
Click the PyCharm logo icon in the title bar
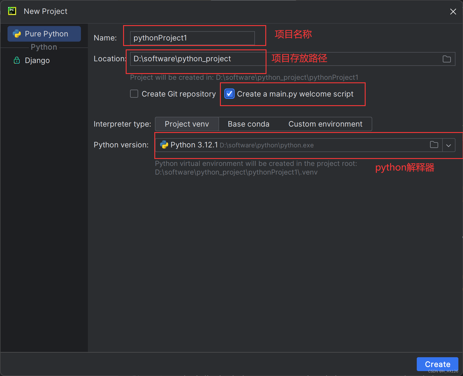(x=12, y=11)
